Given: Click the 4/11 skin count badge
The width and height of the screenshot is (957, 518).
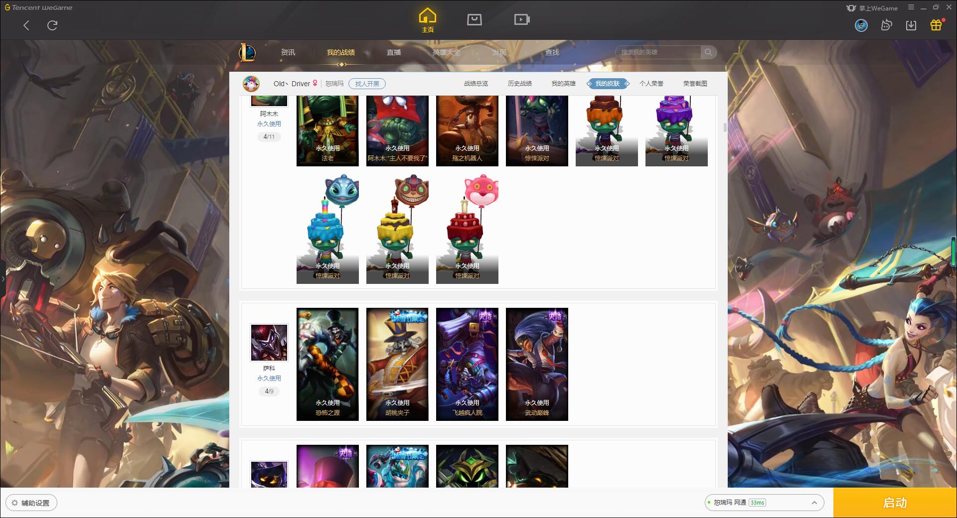Looking at the screenshot, I should (x=269, y=137).
